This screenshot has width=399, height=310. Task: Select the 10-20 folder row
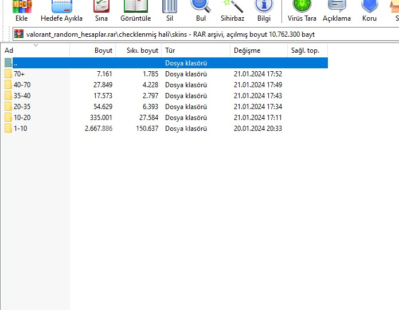tap(22, 118)
